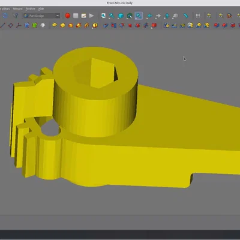Select the red subtractive Pipe tool

[x=137, y=25]
